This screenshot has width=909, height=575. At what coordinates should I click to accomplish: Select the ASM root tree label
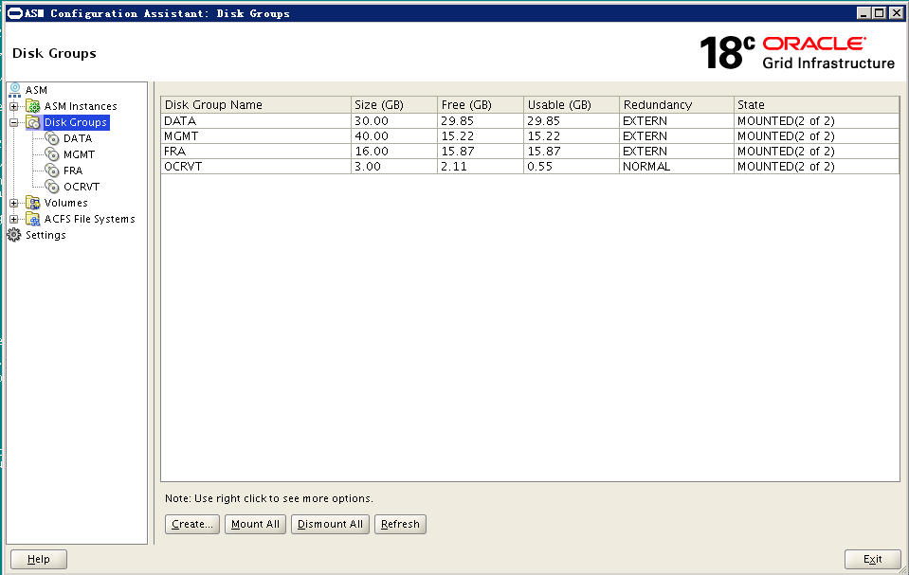tap(36, 90)
